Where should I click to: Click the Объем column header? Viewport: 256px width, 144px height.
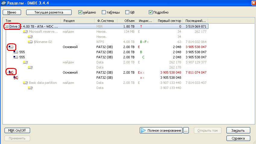click(127, 21)
